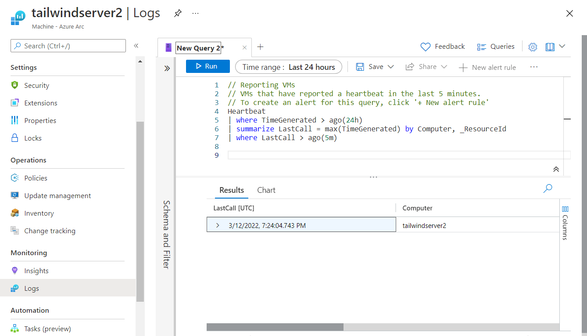Switch to the Chart tab

coord(266,190)
